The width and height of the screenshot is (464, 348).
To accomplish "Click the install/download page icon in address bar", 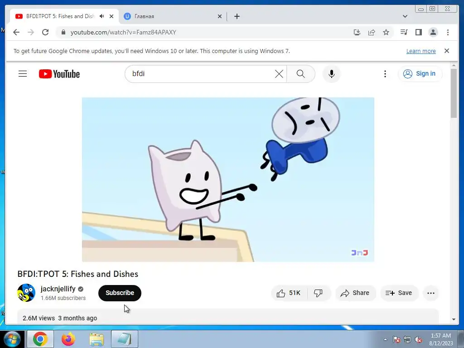I will 357,32.
